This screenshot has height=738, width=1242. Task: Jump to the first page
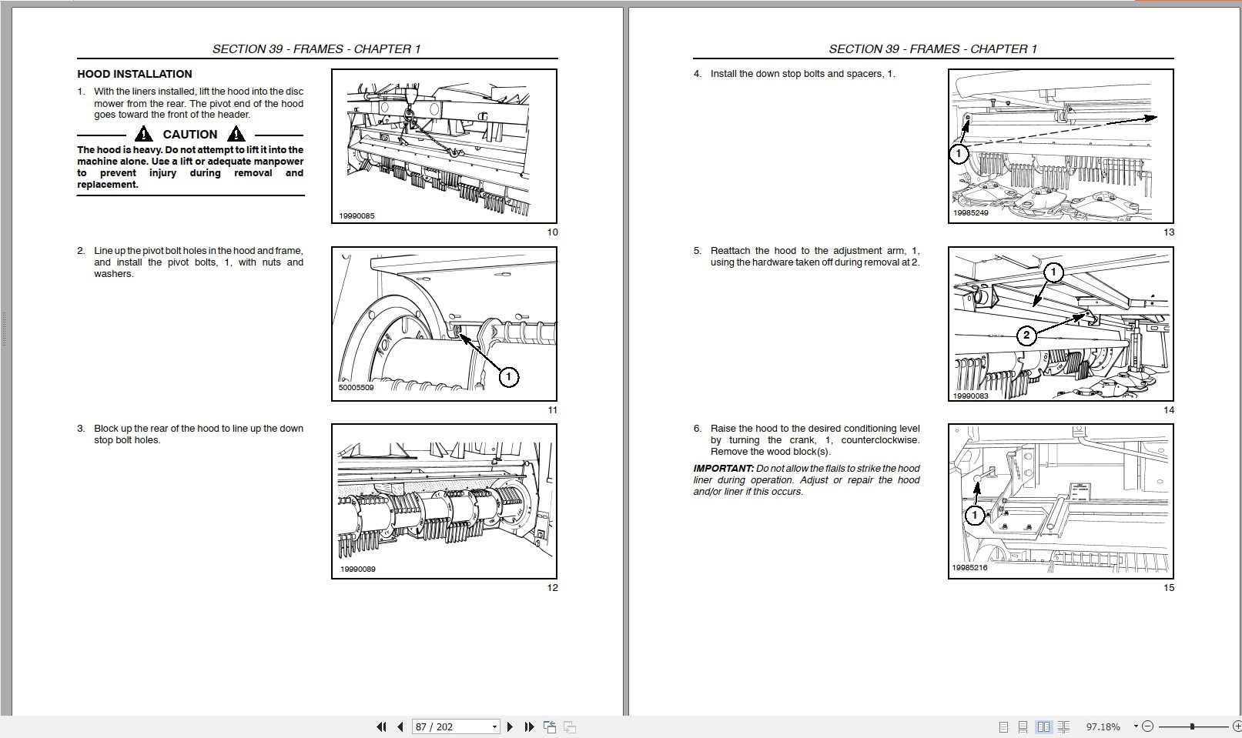(x=380, y=726)
